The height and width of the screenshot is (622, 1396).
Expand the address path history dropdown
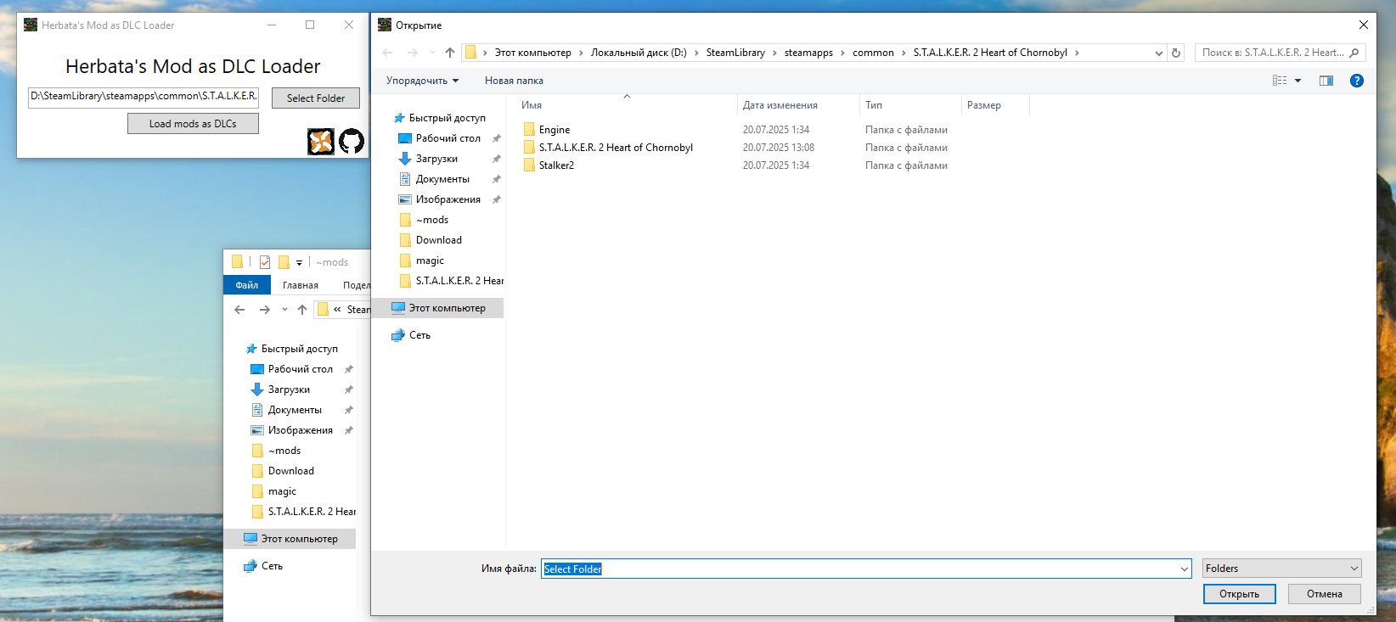[x=1159, y=53]
